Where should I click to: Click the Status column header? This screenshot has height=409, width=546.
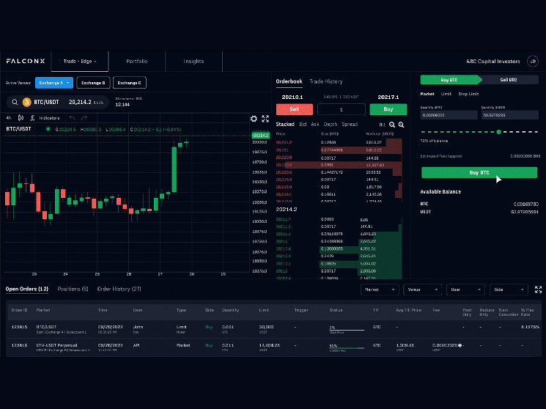click(x=336, y=310)
